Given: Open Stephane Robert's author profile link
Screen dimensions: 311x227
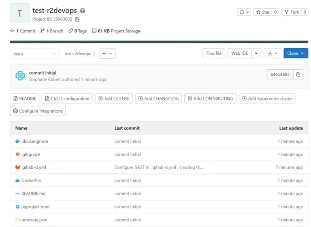Looking at the screenshot, I should (x=45, y=79).
